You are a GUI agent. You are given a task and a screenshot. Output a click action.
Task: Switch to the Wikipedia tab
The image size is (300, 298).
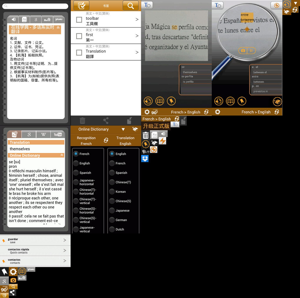[x=43, y=134]
